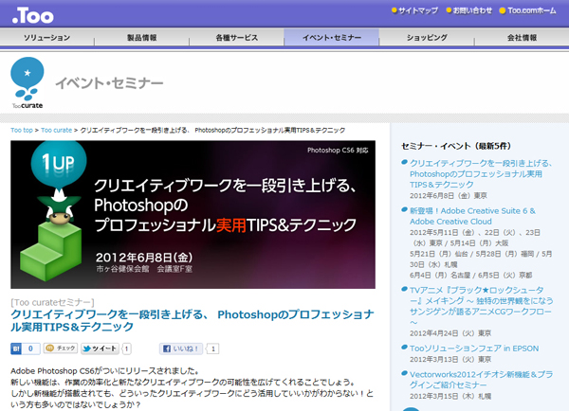Screen dimensions: 569x411
Task: Select the 各種サービス navigation tab
Action: (x=236, y=38)
